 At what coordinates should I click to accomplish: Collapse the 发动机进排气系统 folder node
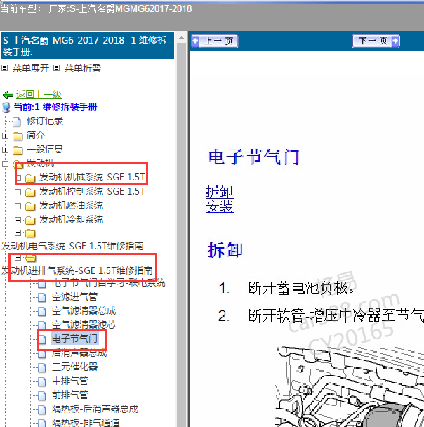(18, 257)
